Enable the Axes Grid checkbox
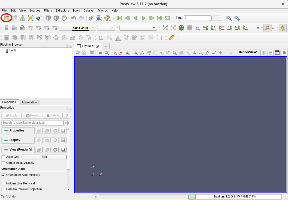The width and height of the screenshot is (288, 200). [x=4, y=157]
